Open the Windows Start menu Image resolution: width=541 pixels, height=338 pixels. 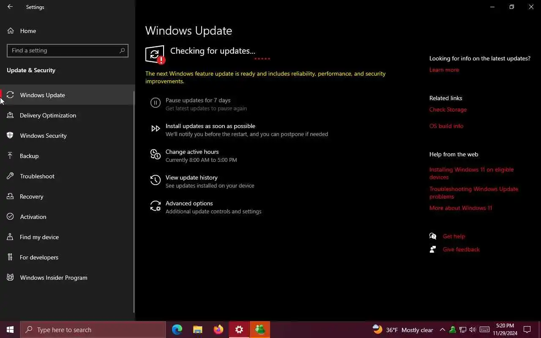coord(10,330)
